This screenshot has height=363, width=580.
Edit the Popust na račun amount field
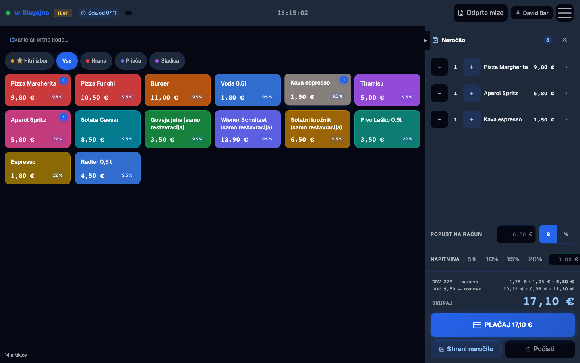click(x=516, y=234)
